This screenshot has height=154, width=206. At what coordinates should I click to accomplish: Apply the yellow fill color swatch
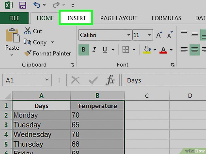coord(147,50)
